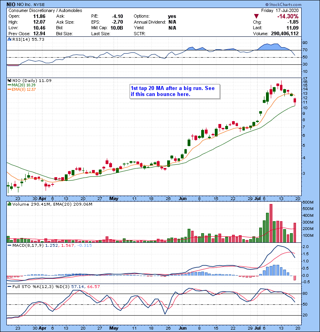This screenshot has height=332, width=320.
Task: Click the Open value 11.86
Action: [x=39, y=16]
